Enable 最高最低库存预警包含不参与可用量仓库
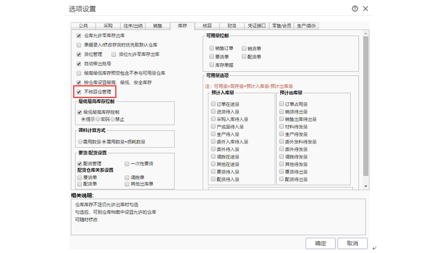The width and height of the screenshot is (441, 253). click(79, 73)
